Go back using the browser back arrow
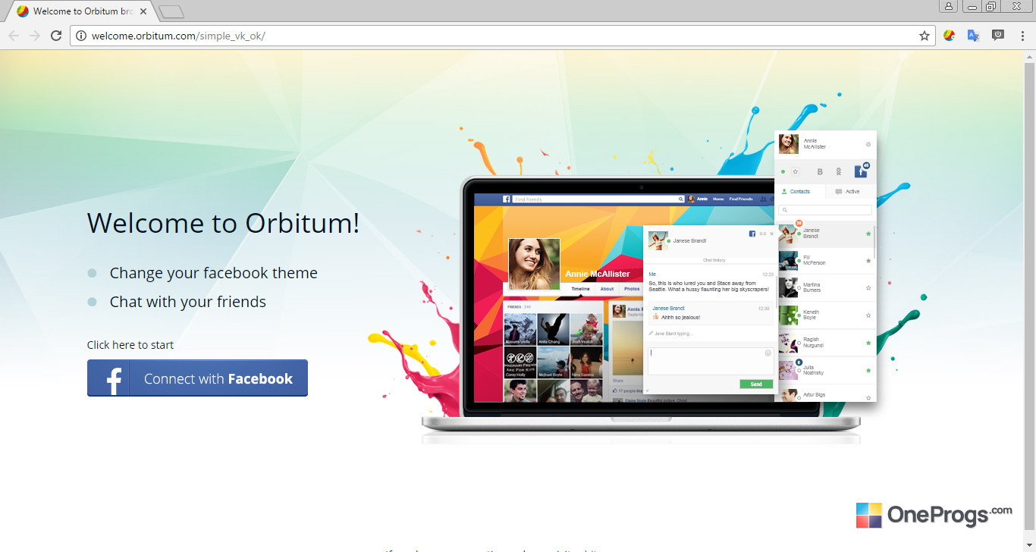The image size is (1036, 552). coord(14,36)
